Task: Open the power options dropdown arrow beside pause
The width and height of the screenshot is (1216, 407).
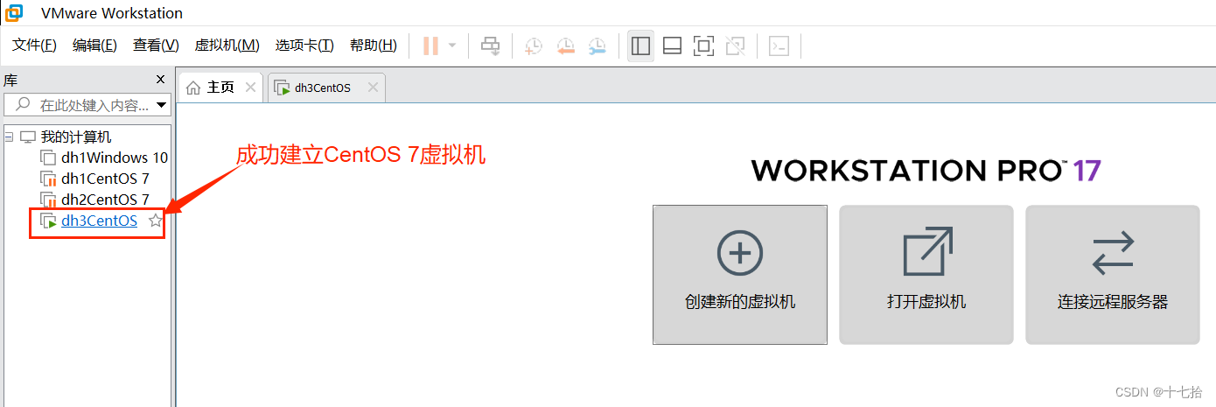Action: coord(452,46)
